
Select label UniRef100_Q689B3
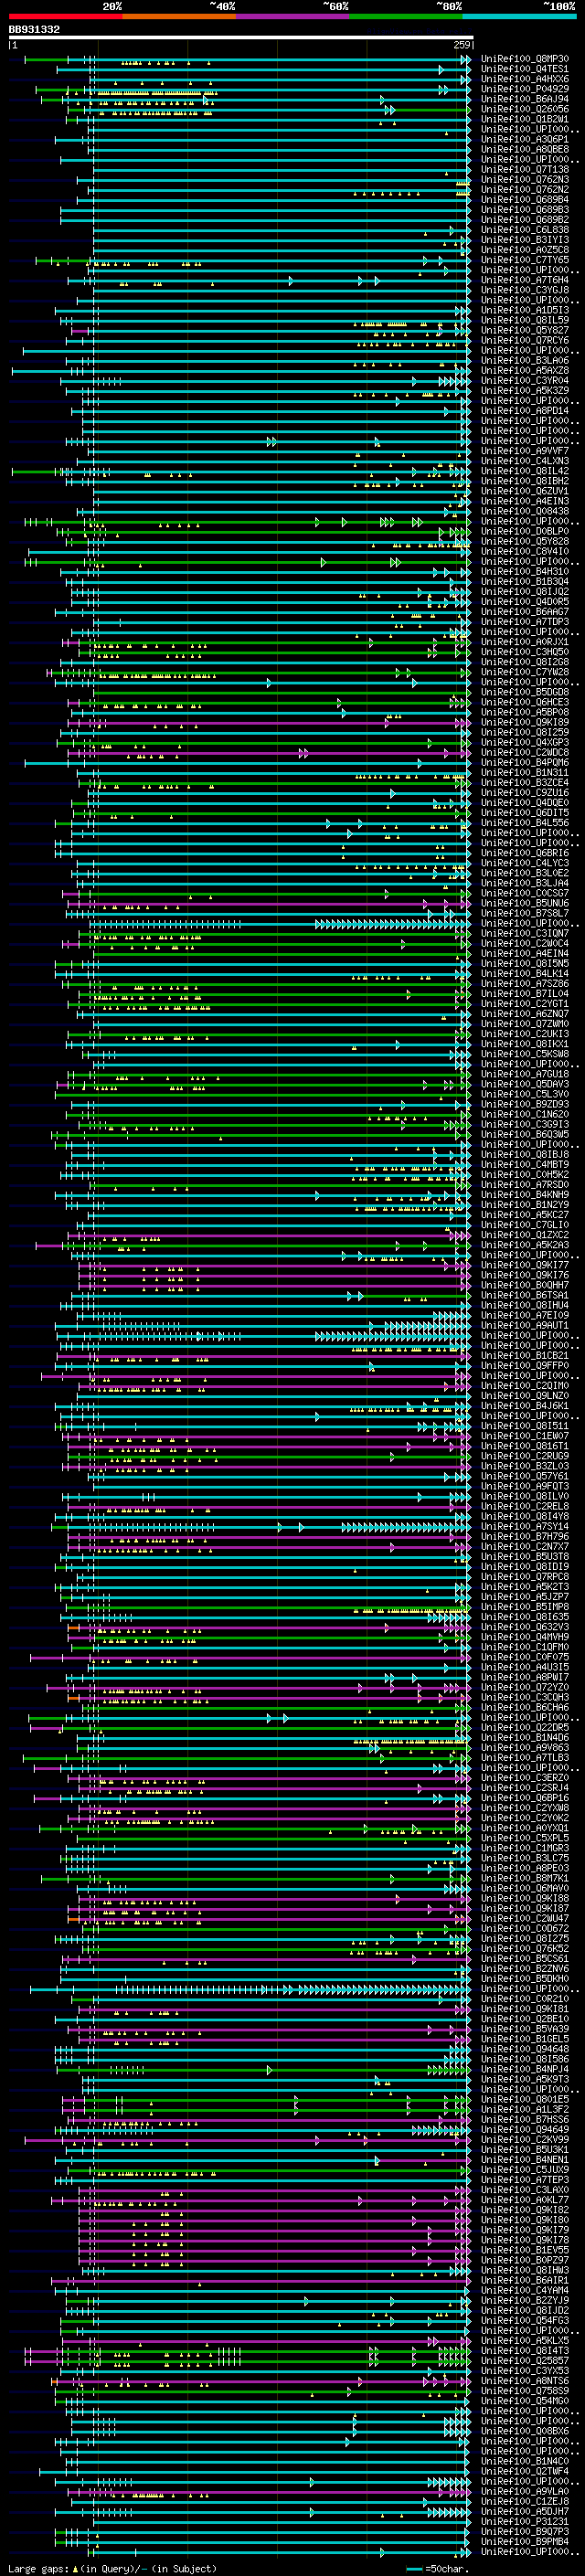tap(525, 210)
